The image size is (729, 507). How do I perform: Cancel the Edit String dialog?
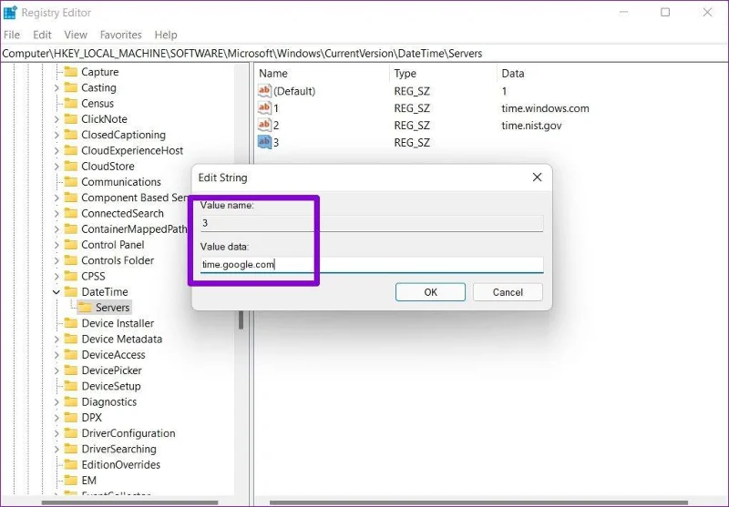508,292
